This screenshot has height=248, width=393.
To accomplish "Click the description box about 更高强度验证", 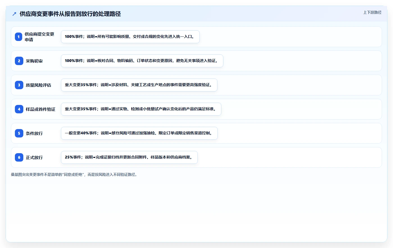I will point(139,85).
